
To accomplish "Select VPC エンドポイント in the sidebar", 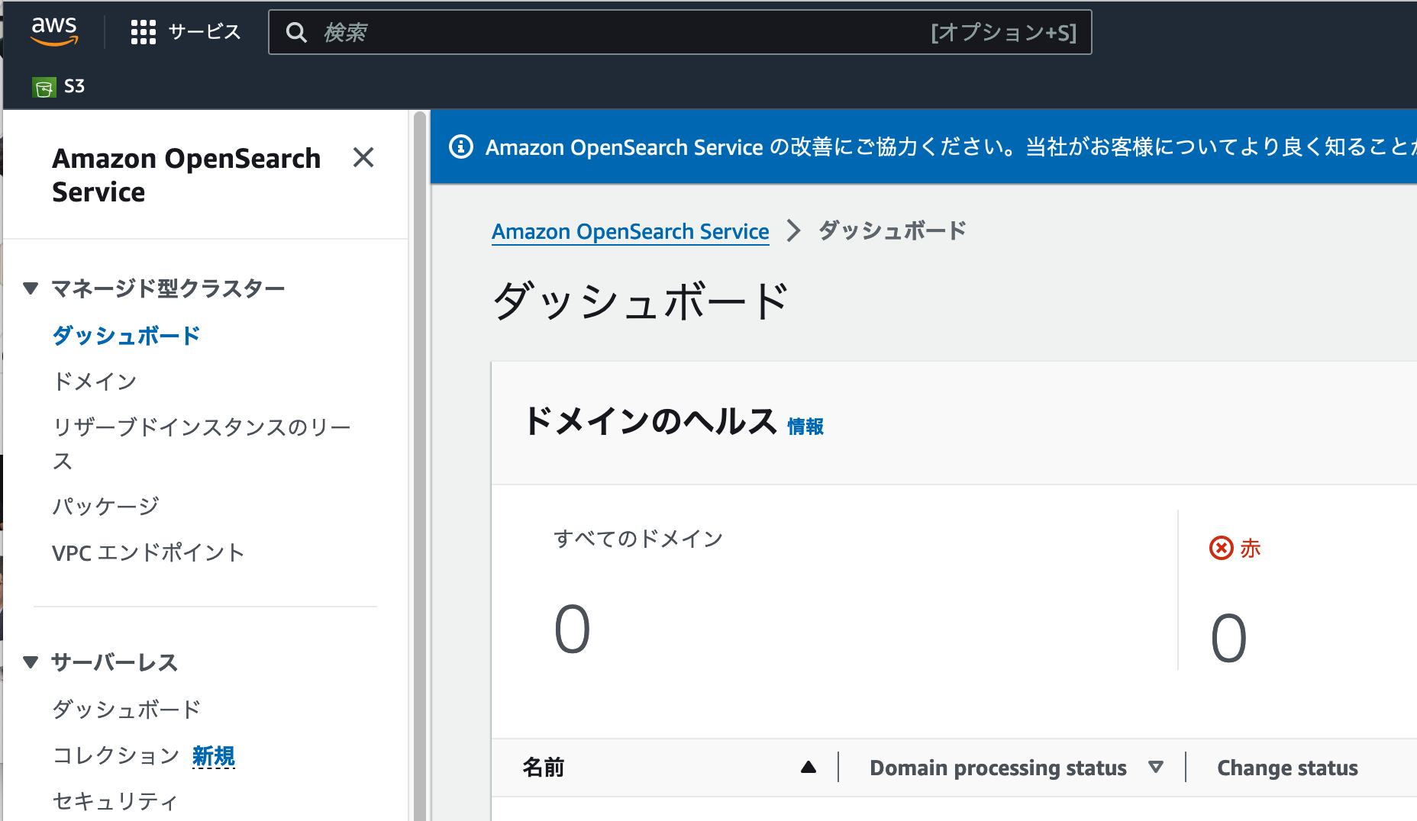I will (x=147, y=552).
